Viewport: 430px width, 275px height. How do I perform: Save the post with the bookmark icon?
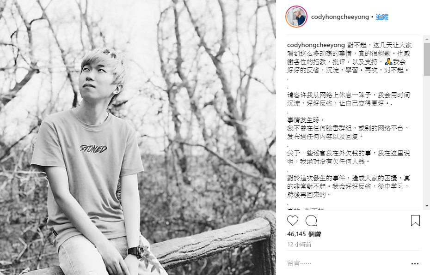point(415,221)
